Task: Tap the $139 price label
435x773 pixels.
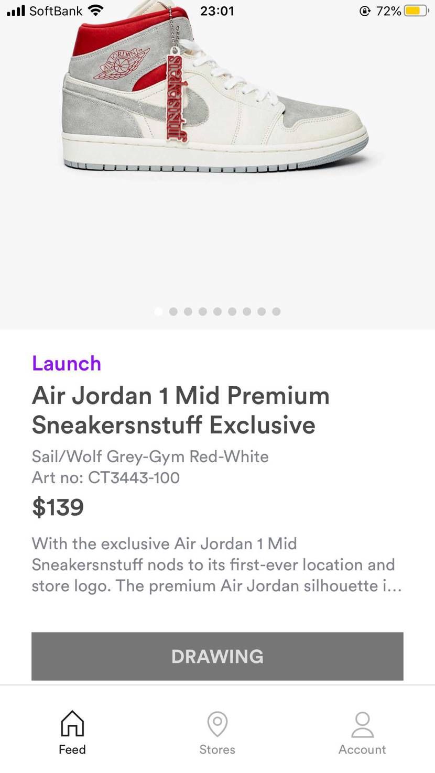Action: [58, 507]
